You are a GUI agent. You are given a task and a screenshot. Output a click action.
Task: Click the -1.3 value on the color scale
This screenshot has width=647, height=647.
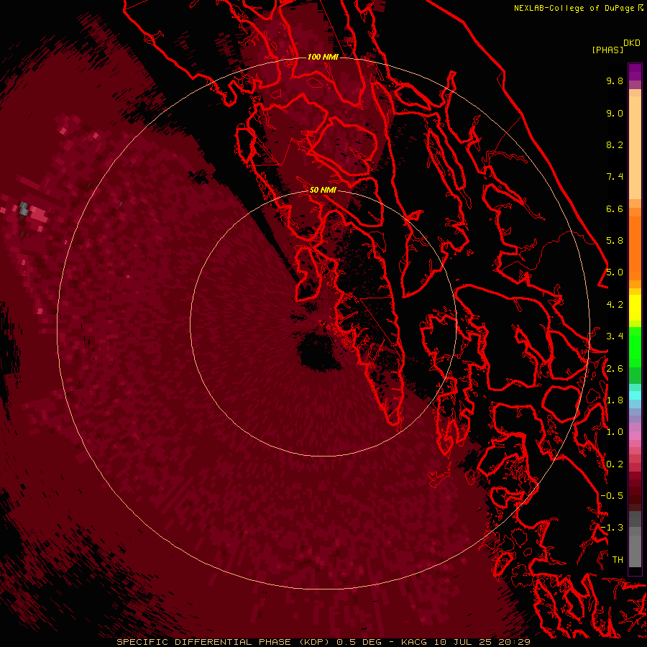(x=612, y=528)
